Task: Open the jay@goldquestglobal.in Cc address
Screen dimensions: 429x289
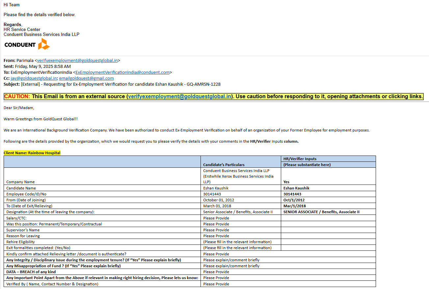Action: point(34,78)
